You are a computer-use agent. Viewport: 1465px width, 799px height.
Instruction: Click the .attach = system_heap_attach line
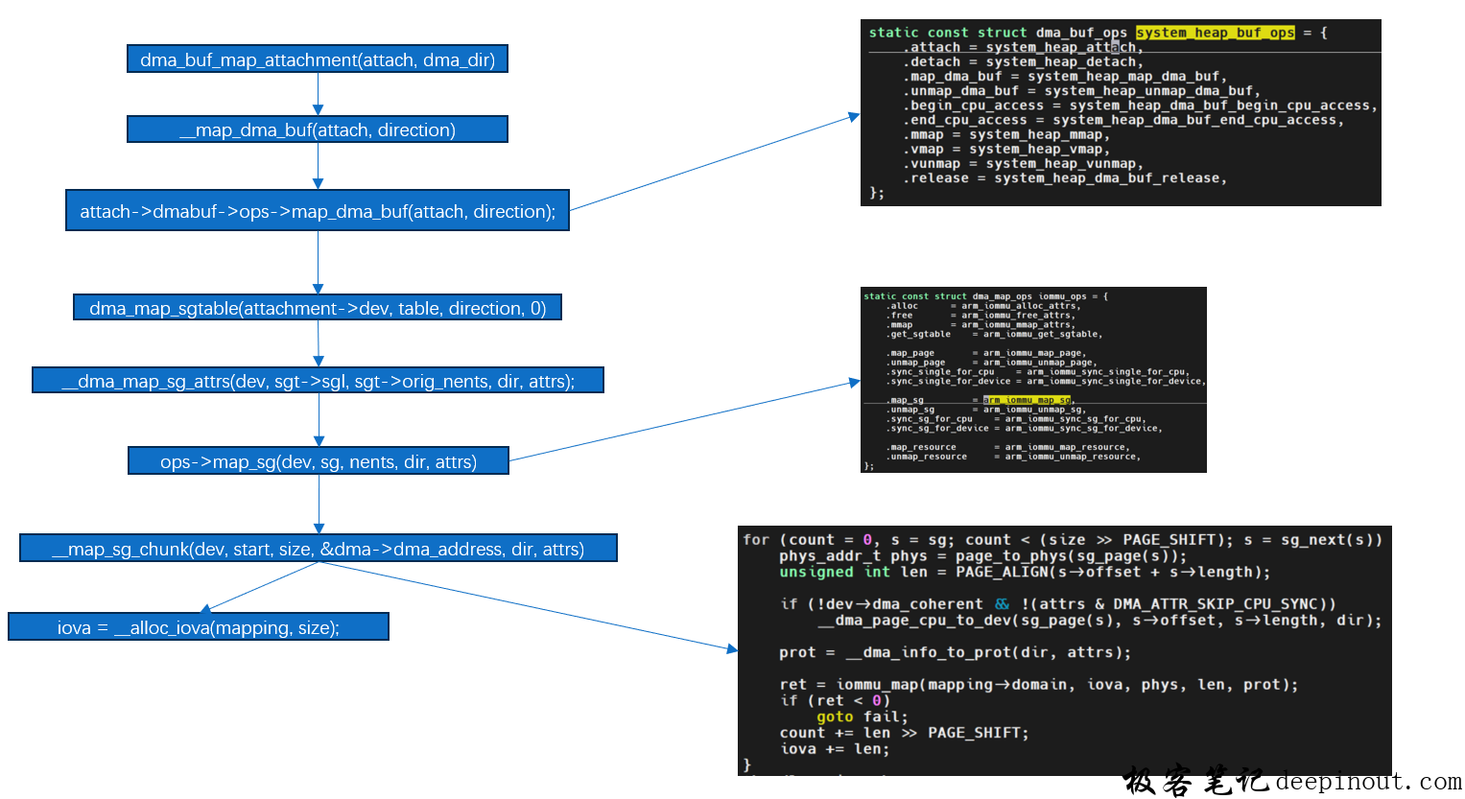pos(1023,47)
